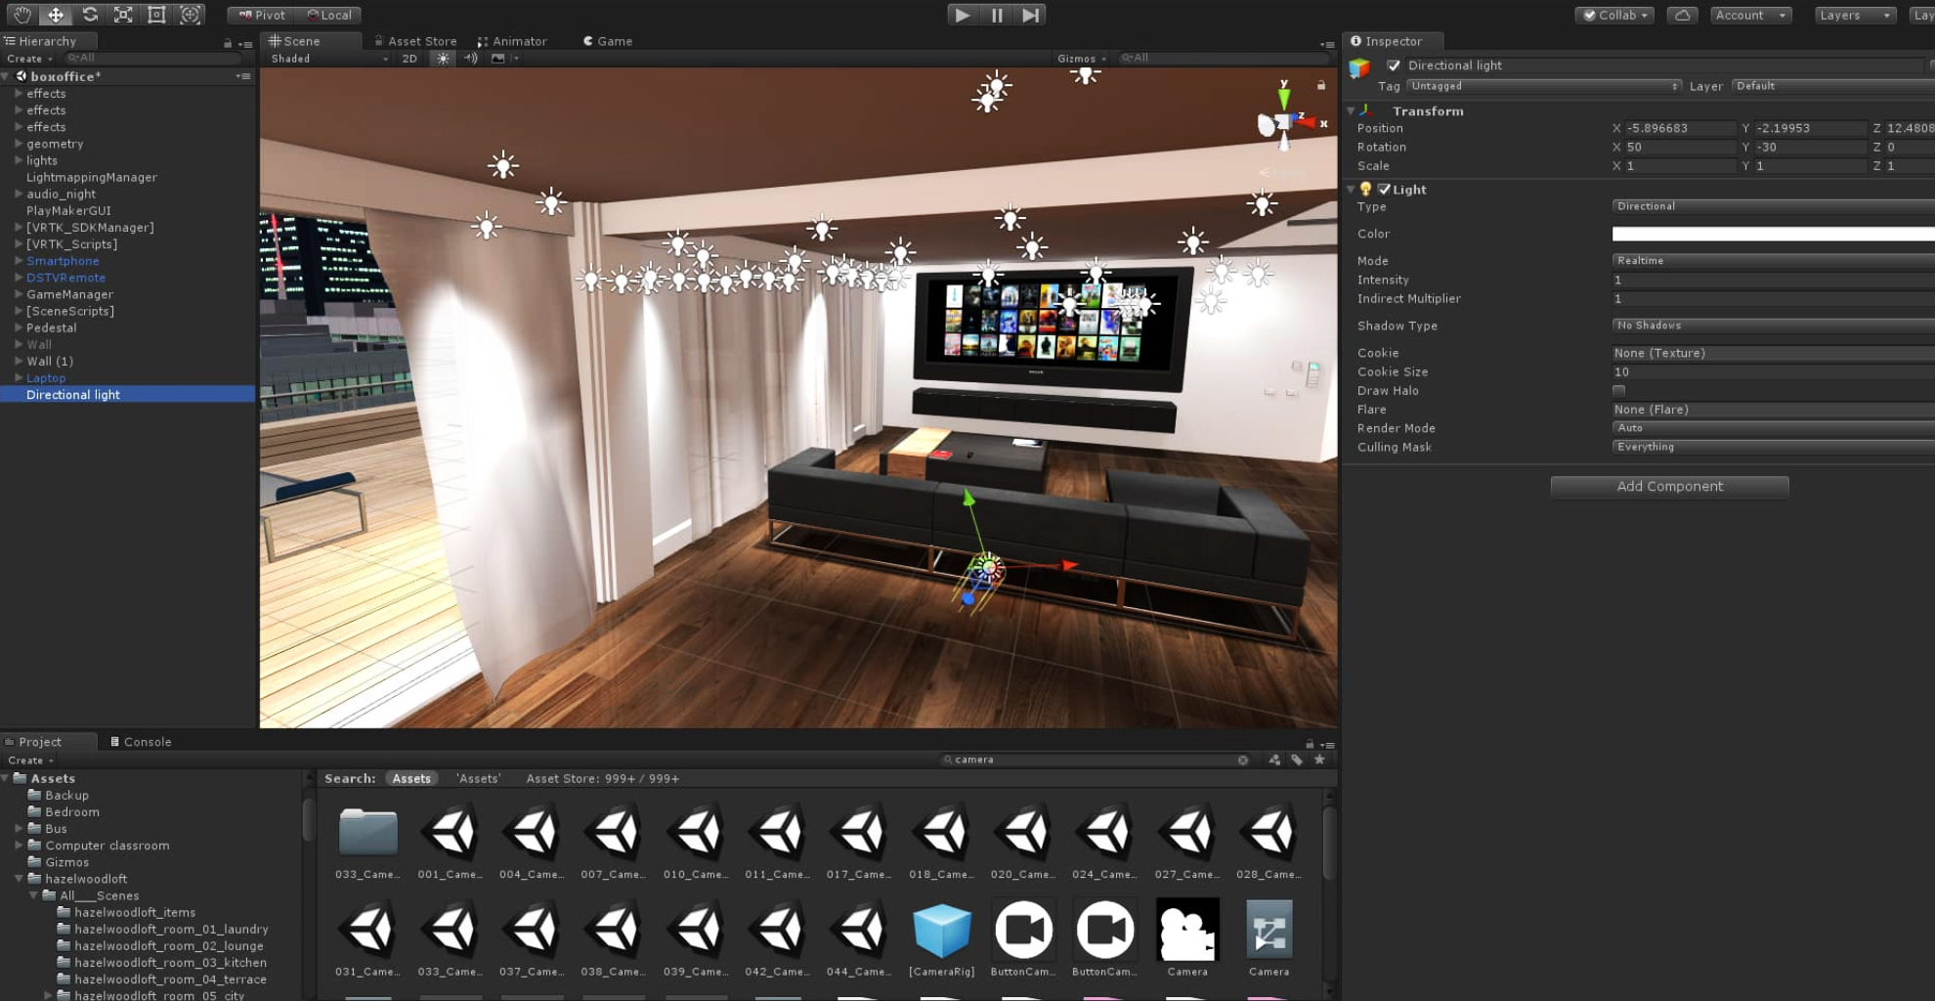Screen dimensions: 1935x1001
Task: Collapse the Transform component
Action: [1351, 111]
